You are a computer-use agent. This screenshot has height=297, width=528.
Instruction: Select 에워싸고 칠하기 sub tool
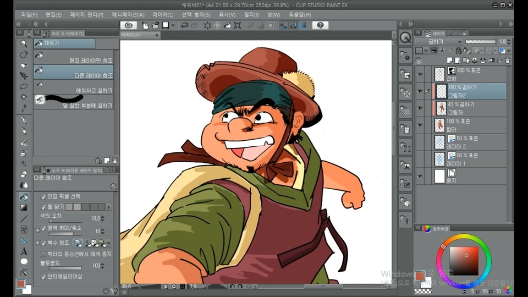pyautogui.click(x=73, y=87)
